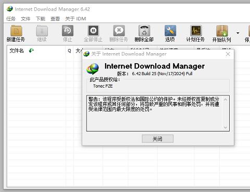Click the 文件名 column header
This screenshot has width=250, height=192.
tap(36, 51)
